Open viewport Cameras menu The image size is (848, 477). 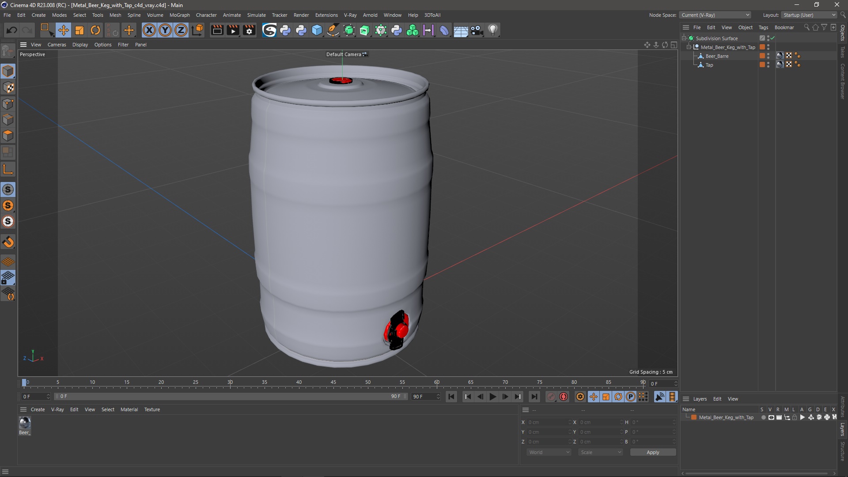pyautogui.click(x=57, y=45)
